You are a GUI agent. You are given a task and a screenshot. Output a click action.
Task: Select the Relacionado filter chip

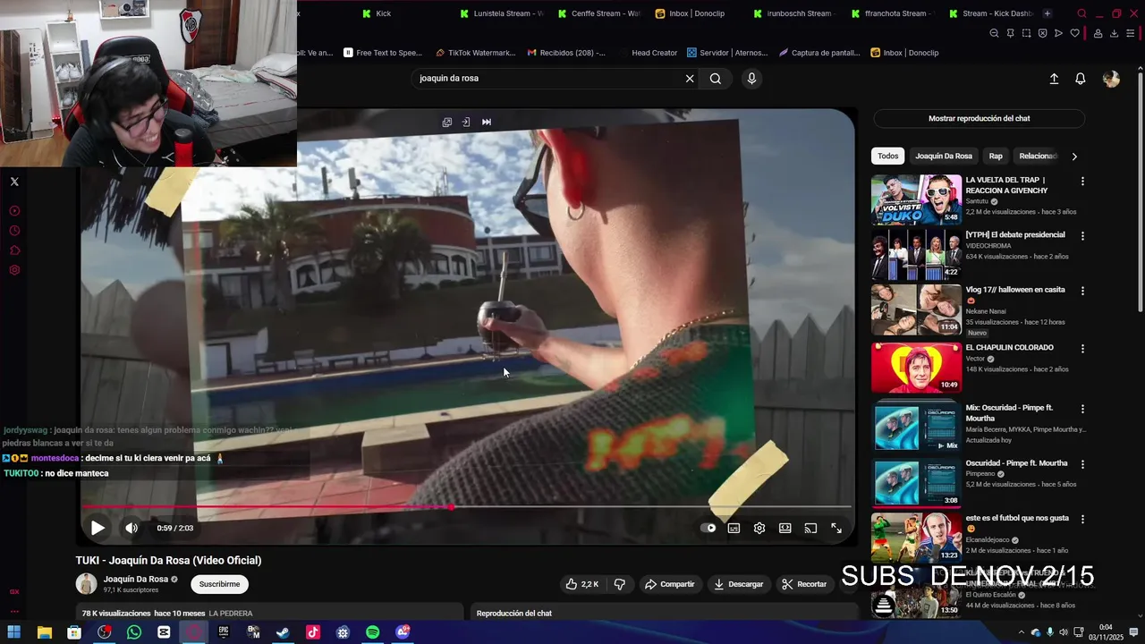(x=1038, y=156)
